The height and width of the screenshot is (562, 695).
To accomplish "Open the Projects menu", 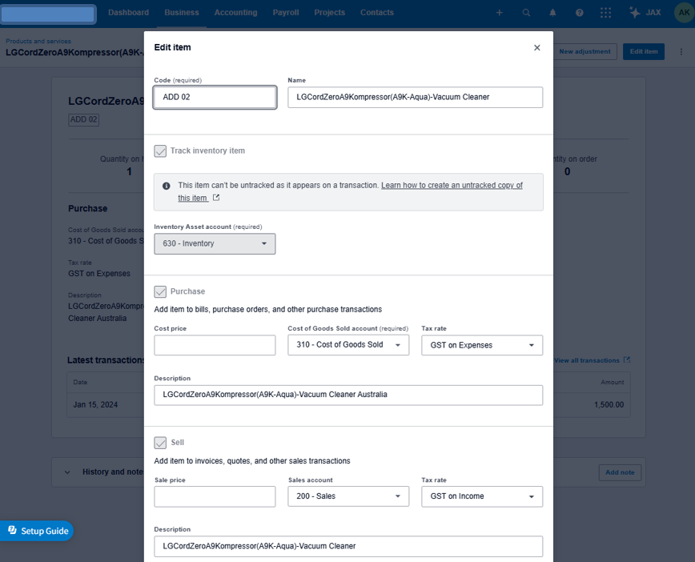I will coord(329,13).
